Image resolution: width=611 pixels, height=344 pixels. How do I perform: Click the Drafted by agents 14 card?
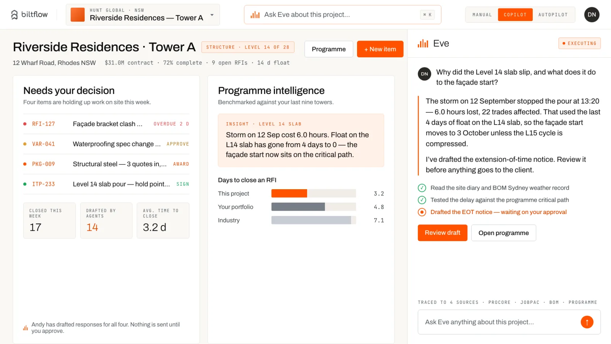tap(106, 221)
